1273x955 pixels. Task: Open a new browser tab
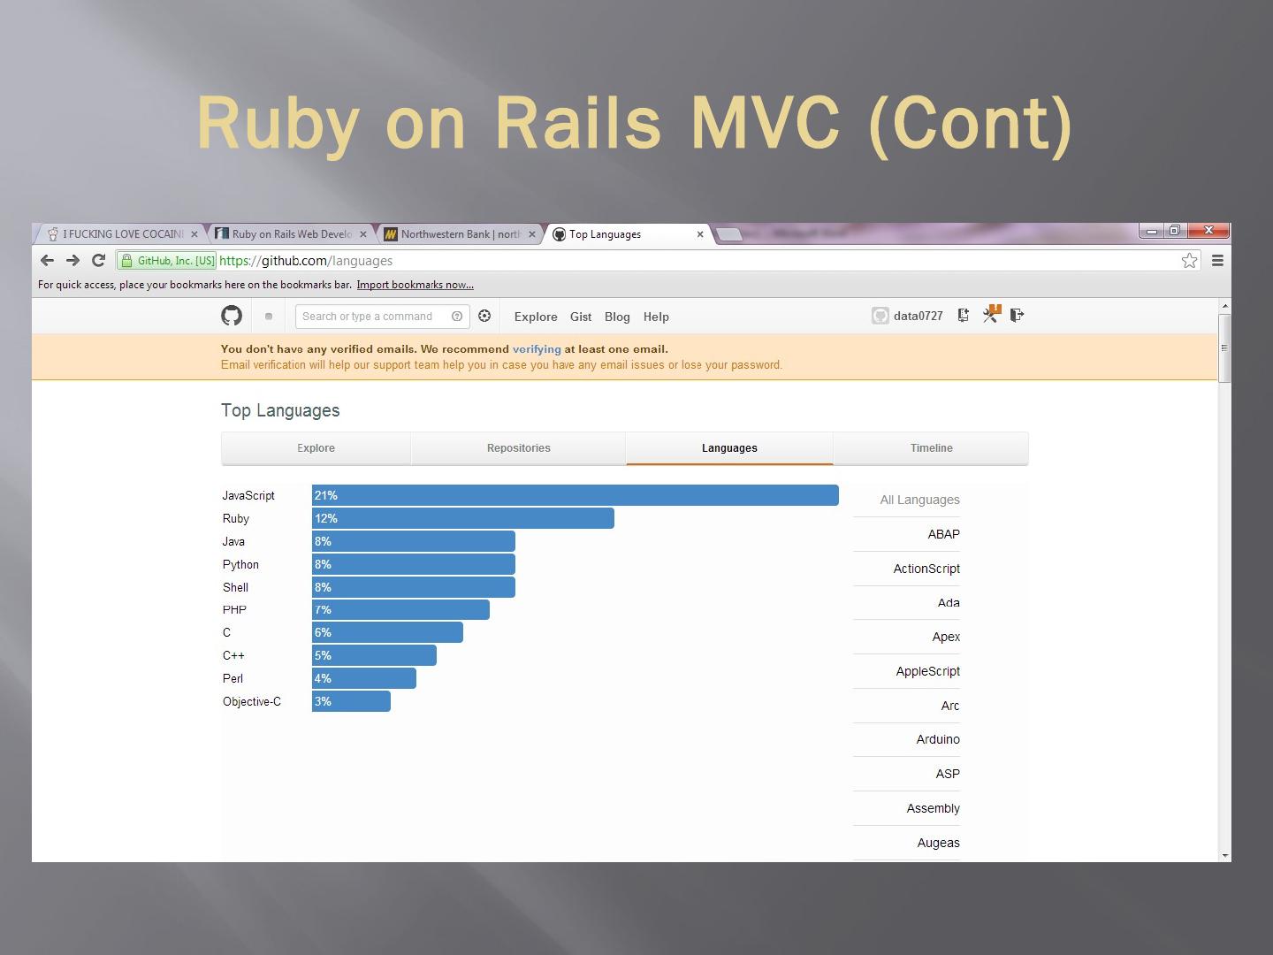[x=728, y=234]
